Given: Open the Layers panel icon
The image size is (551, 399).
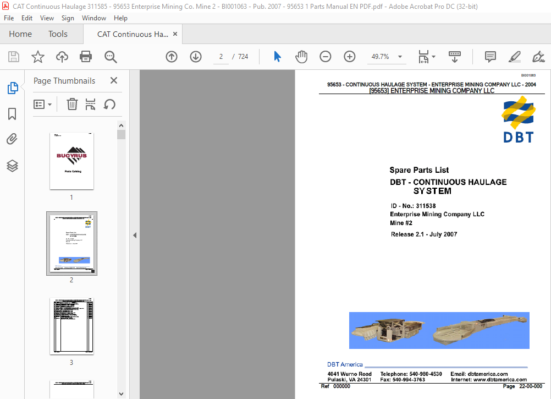Looking at the screenshot, I should (12, 166).
